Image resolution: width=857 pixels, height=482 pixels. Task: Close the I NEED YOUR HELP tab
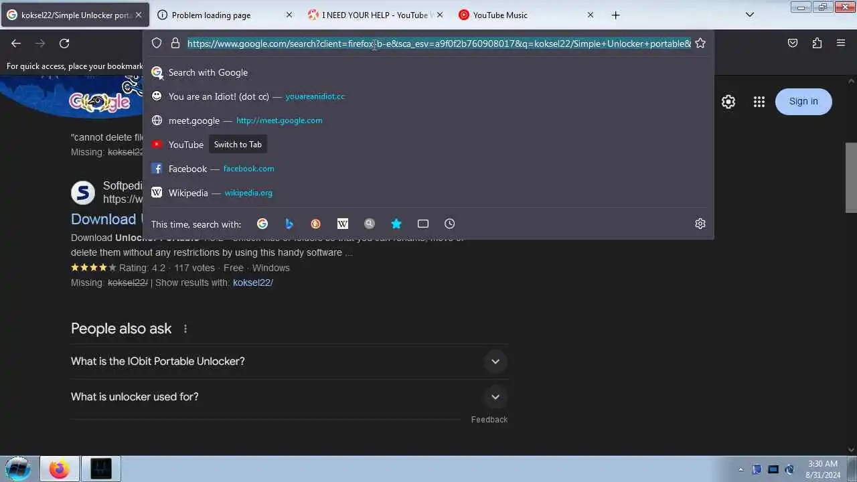pyautogui.click(x=440, y=15)
